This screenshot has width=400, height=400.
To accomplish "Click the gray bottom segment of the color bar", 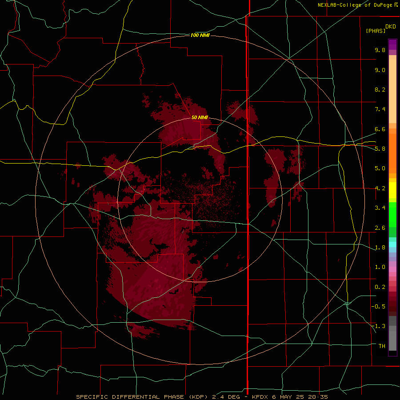I will click(x=392, y=342).
